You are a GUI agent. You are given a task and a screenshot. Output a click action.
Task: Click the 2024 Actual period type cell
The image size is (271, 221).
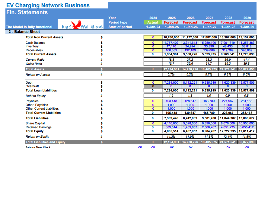(153, 22)
